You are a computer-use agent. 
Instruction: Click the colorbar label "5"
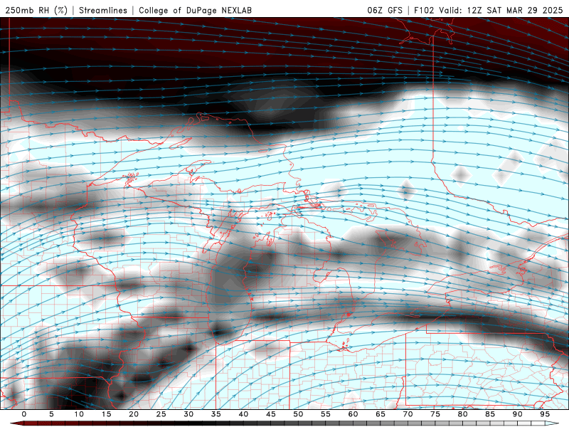51,414
